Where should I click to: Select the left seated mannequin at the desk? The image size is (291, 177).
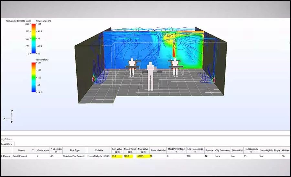coord(132,68)
